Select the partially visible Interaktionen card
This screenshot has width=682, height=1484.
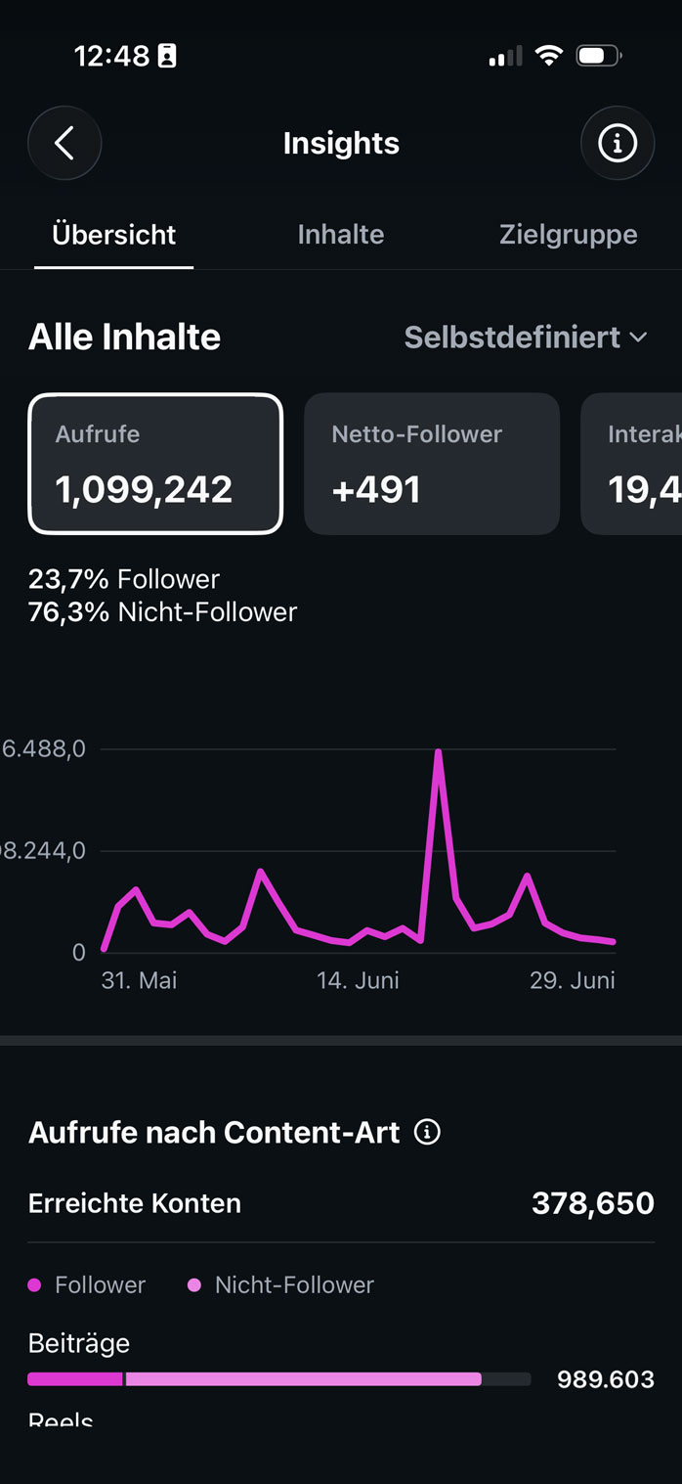click(x=631, y=464)
